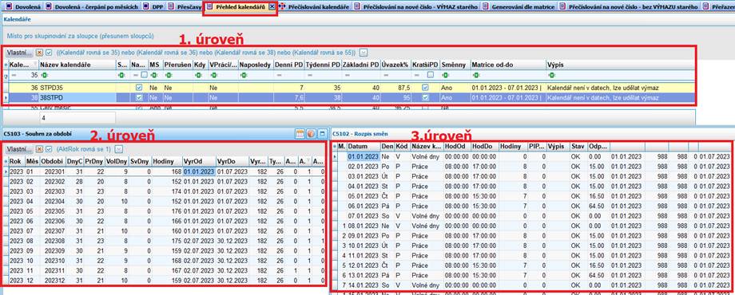
Task: Select the 01.01.2023 VyrOd cell for period 202301
Action: click(199, 171)
